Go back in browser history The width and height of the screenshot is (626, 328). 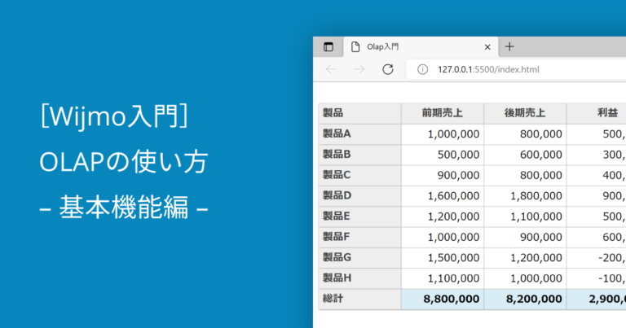[331, 69]
